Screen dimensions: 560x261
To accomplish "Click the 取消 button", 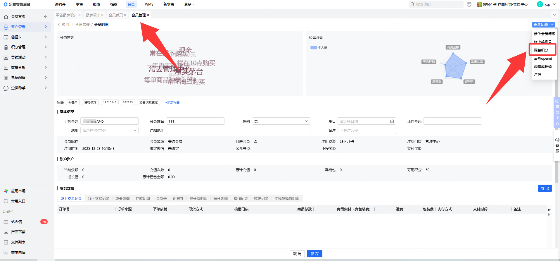I will click(297, 254).
